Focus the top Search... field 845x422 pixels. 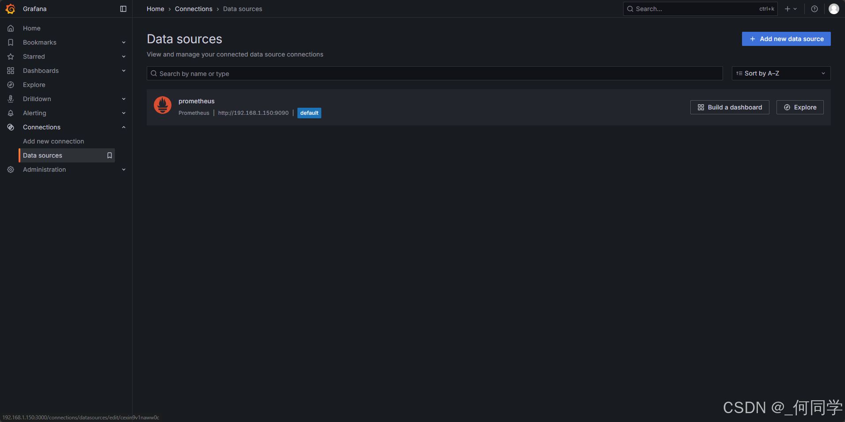[x=700, y=9]
